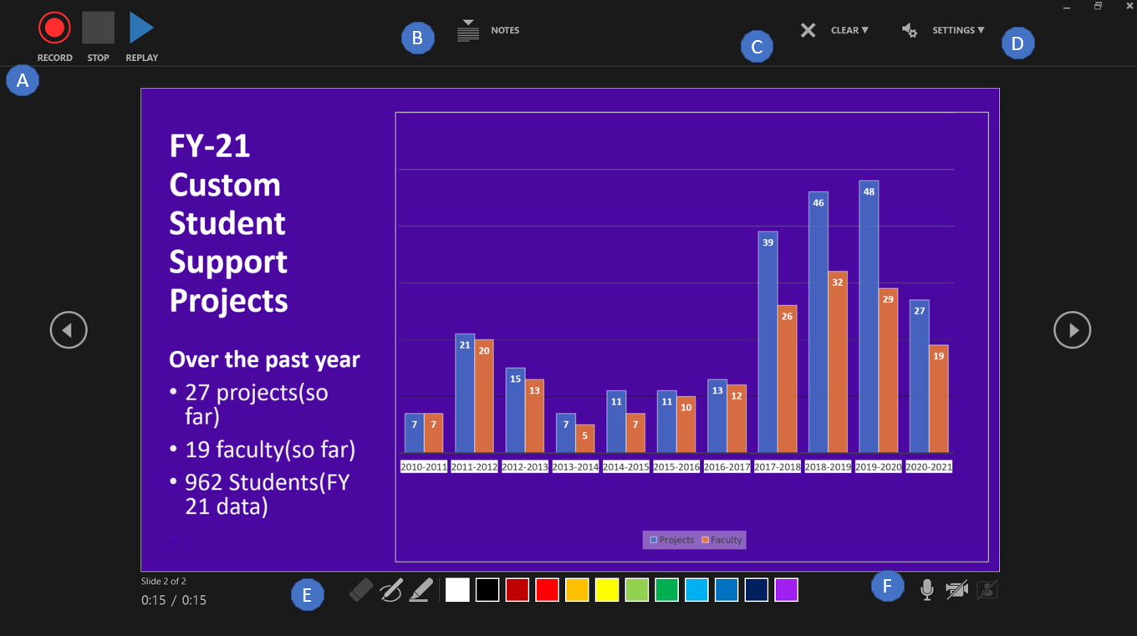Image resolution: width=1137 pixels, height=636 pixels.
Task: Pick the dark green ink color
Action: [x=666, y=590]
